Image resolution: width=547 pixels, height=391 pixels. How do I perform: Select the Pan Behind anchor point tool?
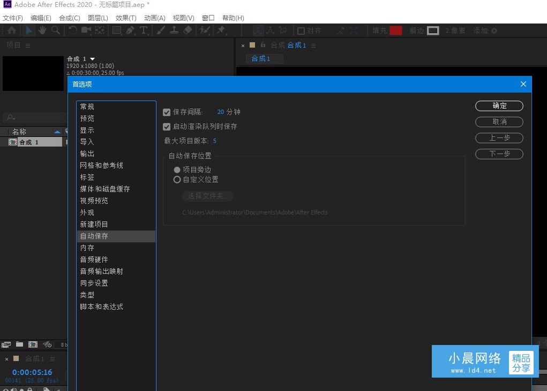point(100,30)
